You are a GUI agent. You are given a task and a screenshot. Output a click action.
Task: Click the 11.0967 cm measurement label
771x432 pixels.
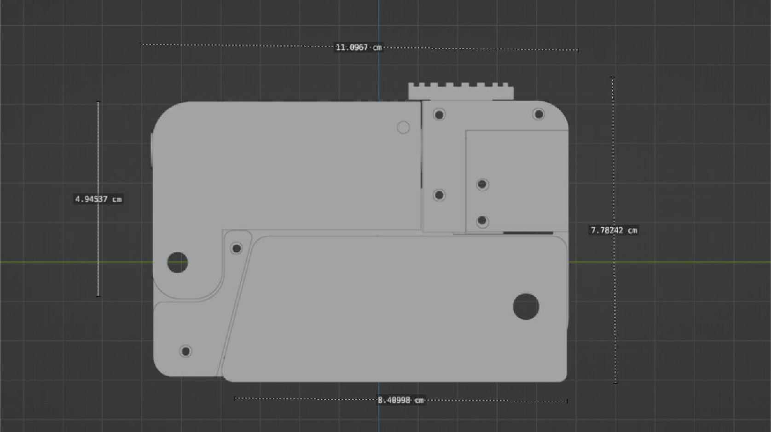coord(359,47)
